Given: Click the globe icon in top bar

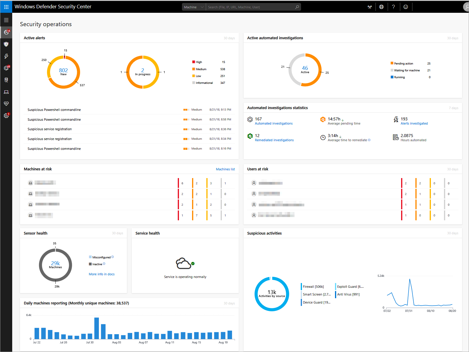Looking at the screenshot, I should click(381, 7).
